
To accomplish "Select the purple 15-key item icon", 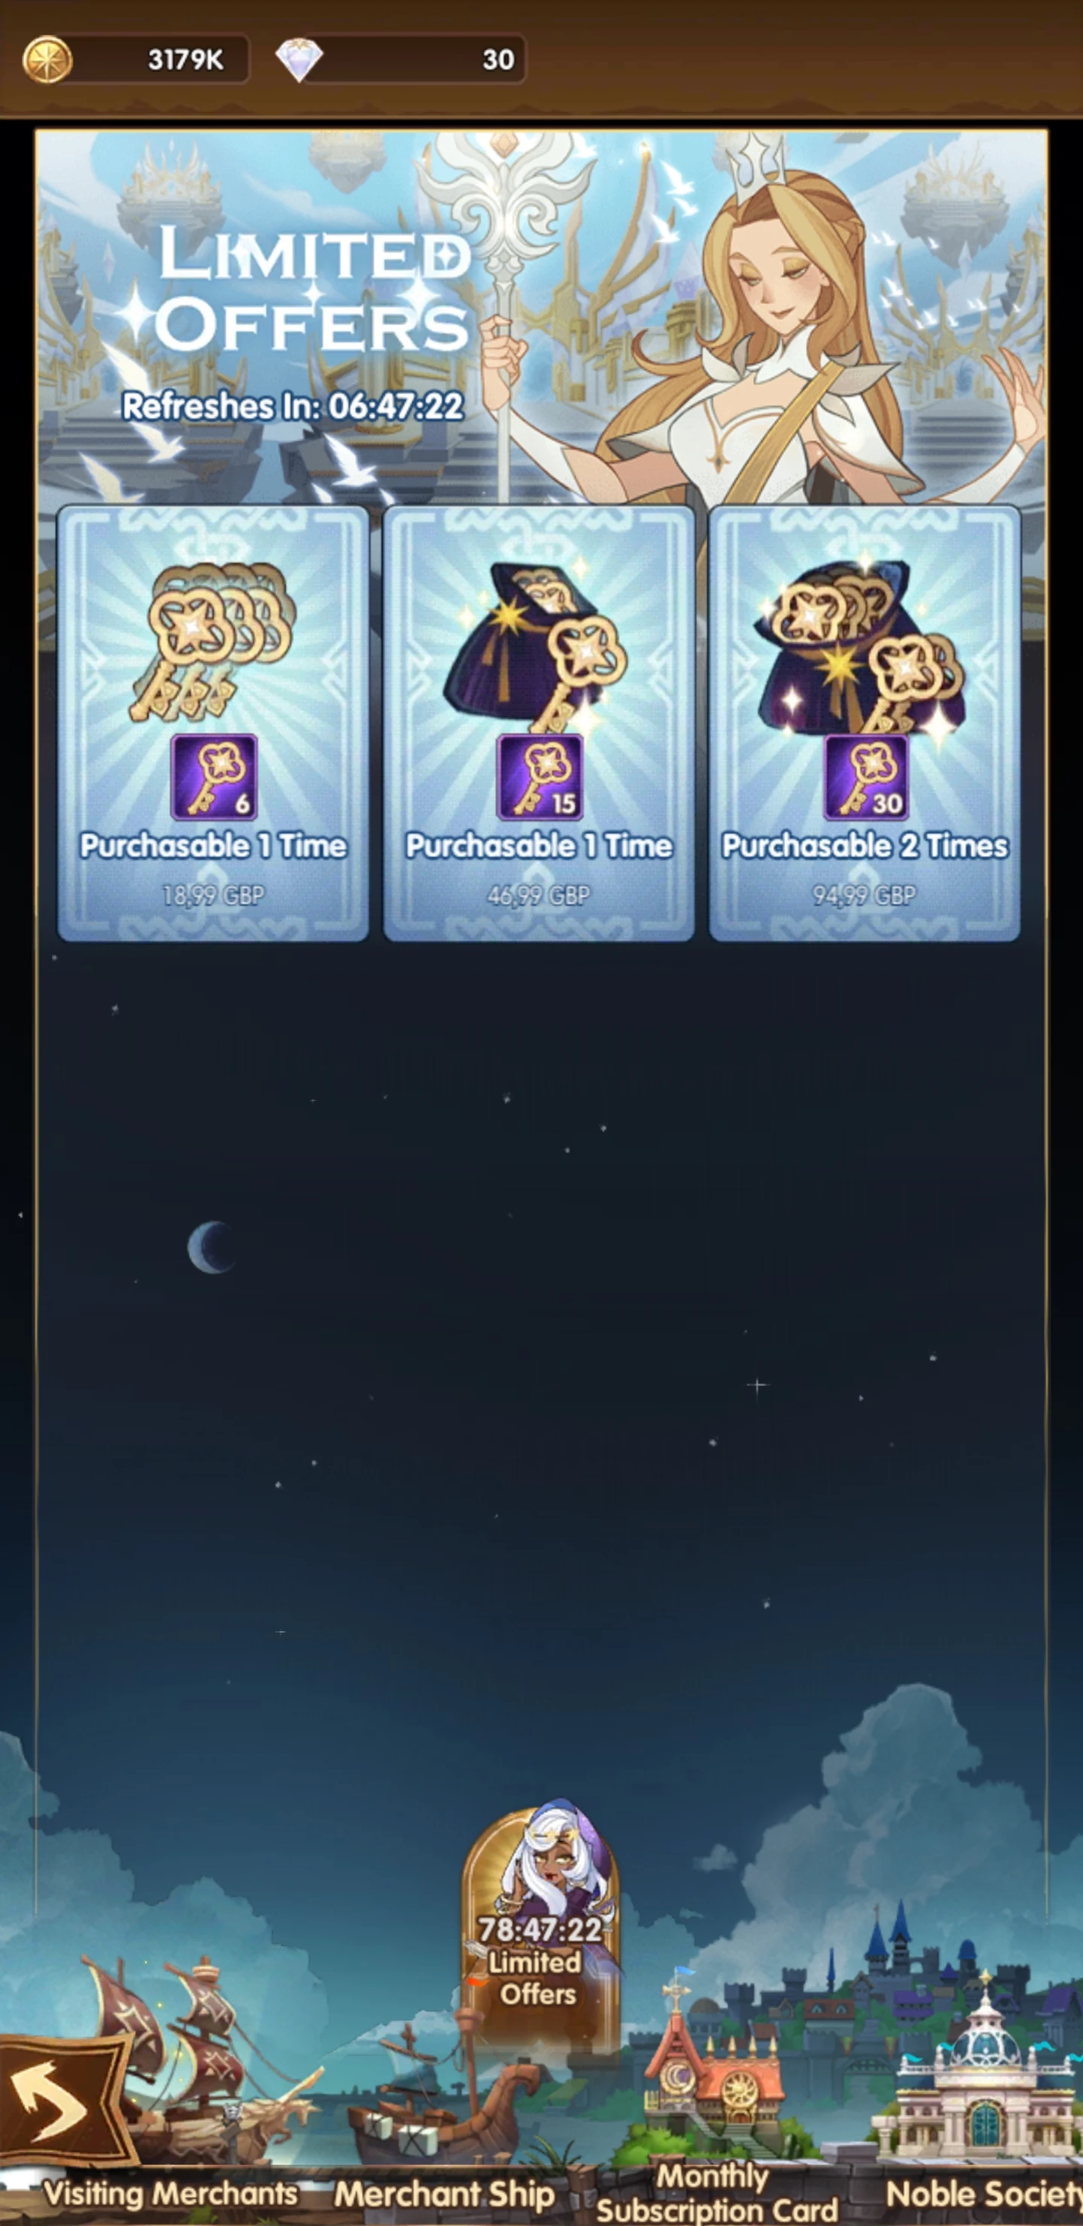I will coord(539,777).
